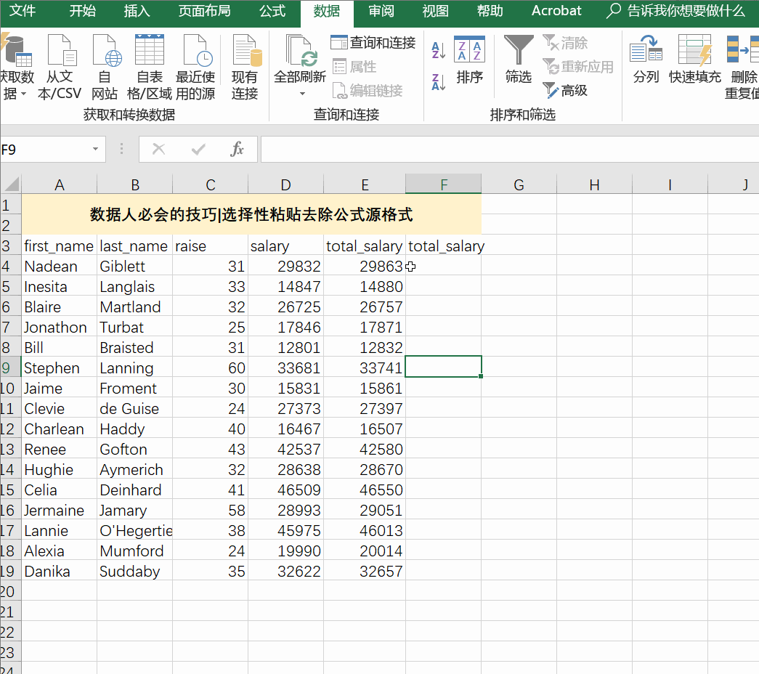Click the 属性 properties item
Viewport: 759px width, 674px height.
coord(355,66)
